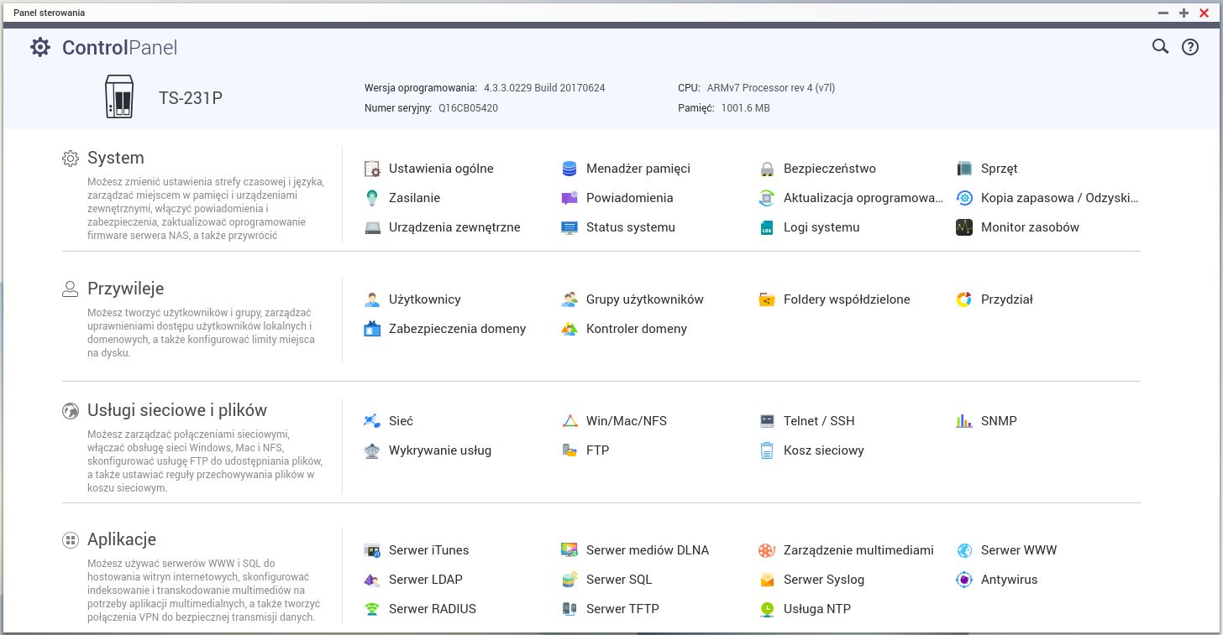The image size is (1223, 635).
Task: Click the TS-231P NAS device image
Action: (118, 97)
